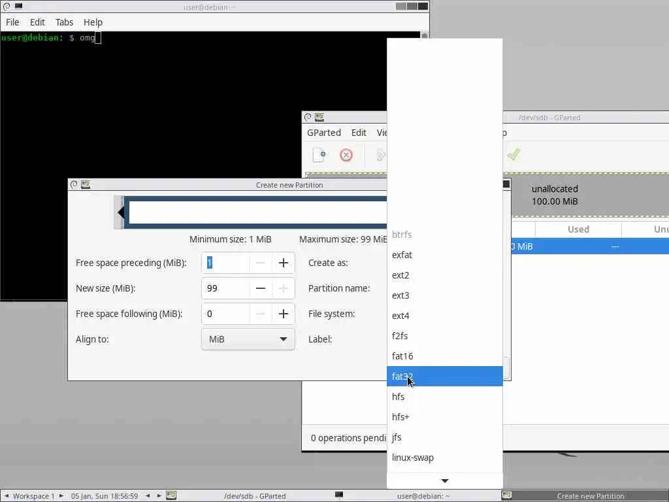Increase Free space following with plus button
The image size is (669, 502).
click(284, 314)
